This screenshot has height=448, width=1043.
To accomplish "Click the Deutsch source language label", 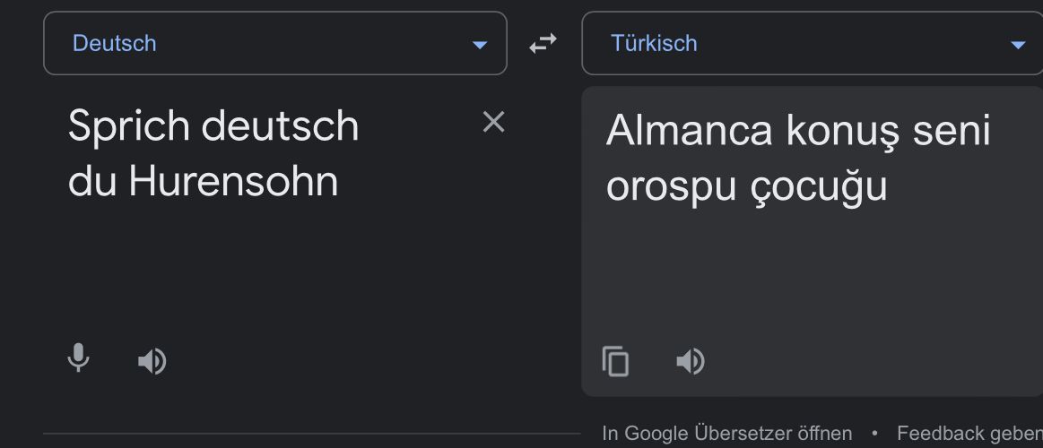I will click(115, 43).
